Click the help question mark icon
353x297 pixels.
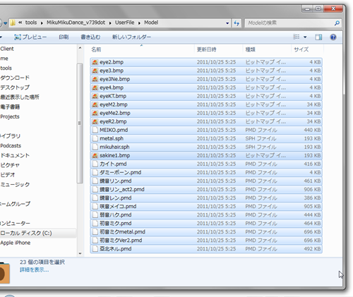[333, 37]
